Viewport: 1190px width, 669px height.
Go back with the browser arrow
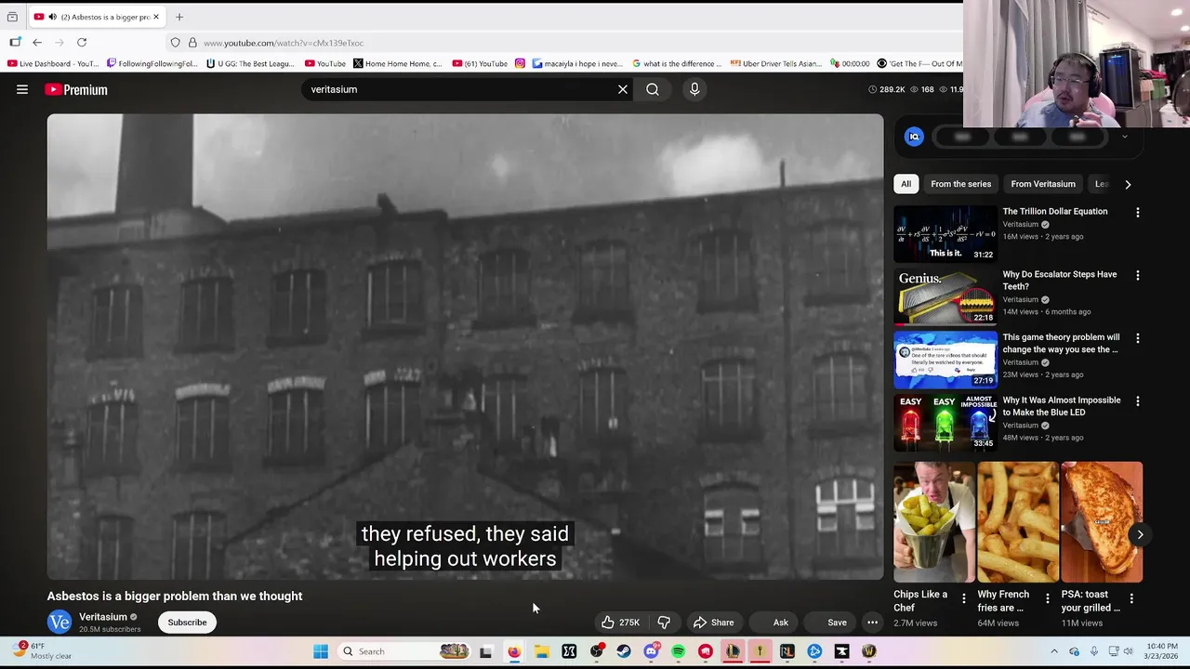tap(37, 43)
